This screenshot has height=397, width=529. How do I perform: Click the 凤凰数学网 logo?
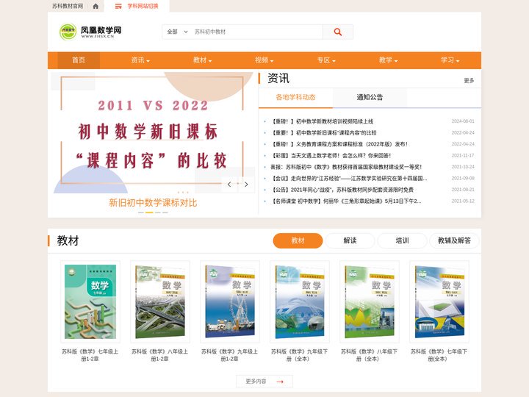pyautogui.click(x=90, y=32)
